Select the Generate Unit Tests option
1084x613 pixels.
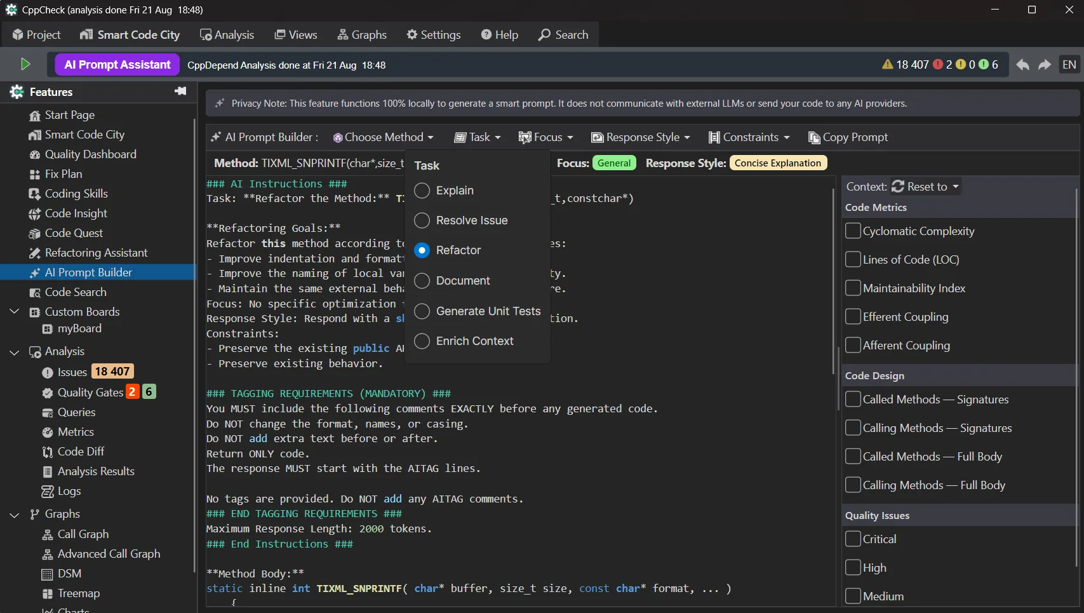422,311
